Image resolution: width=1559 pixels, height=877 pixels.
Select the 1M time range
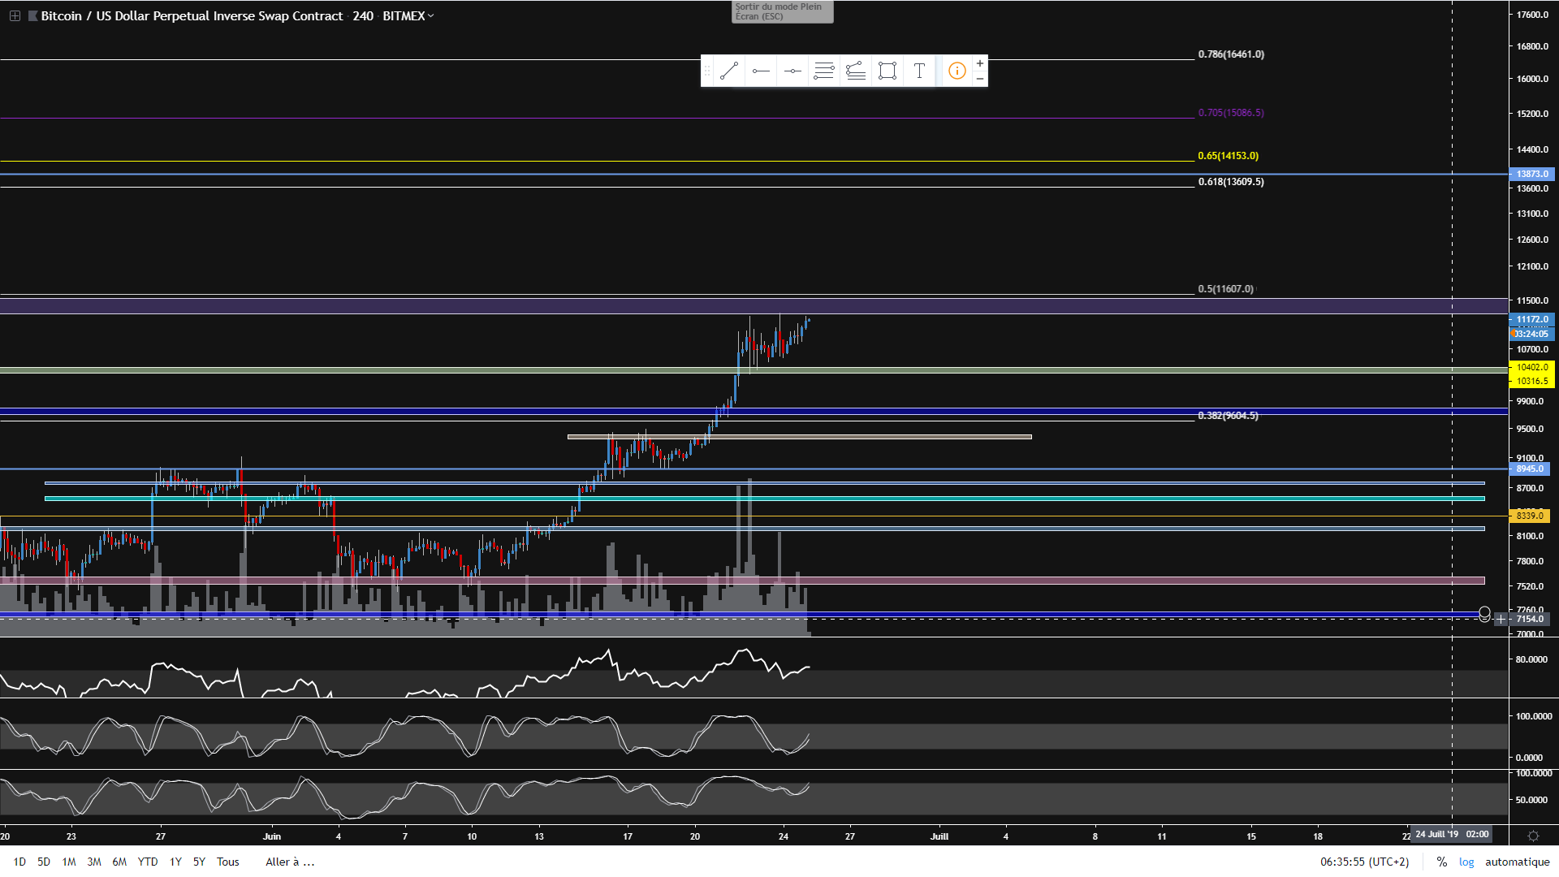(69, 862)
